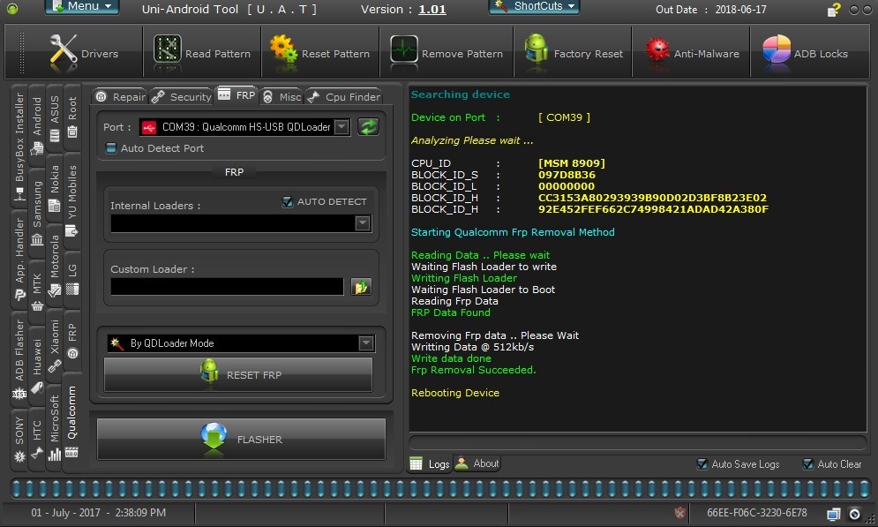Screen dimensions: 878x527
Task: Select the vertical FRP side tab
Action: pos(72,341)
